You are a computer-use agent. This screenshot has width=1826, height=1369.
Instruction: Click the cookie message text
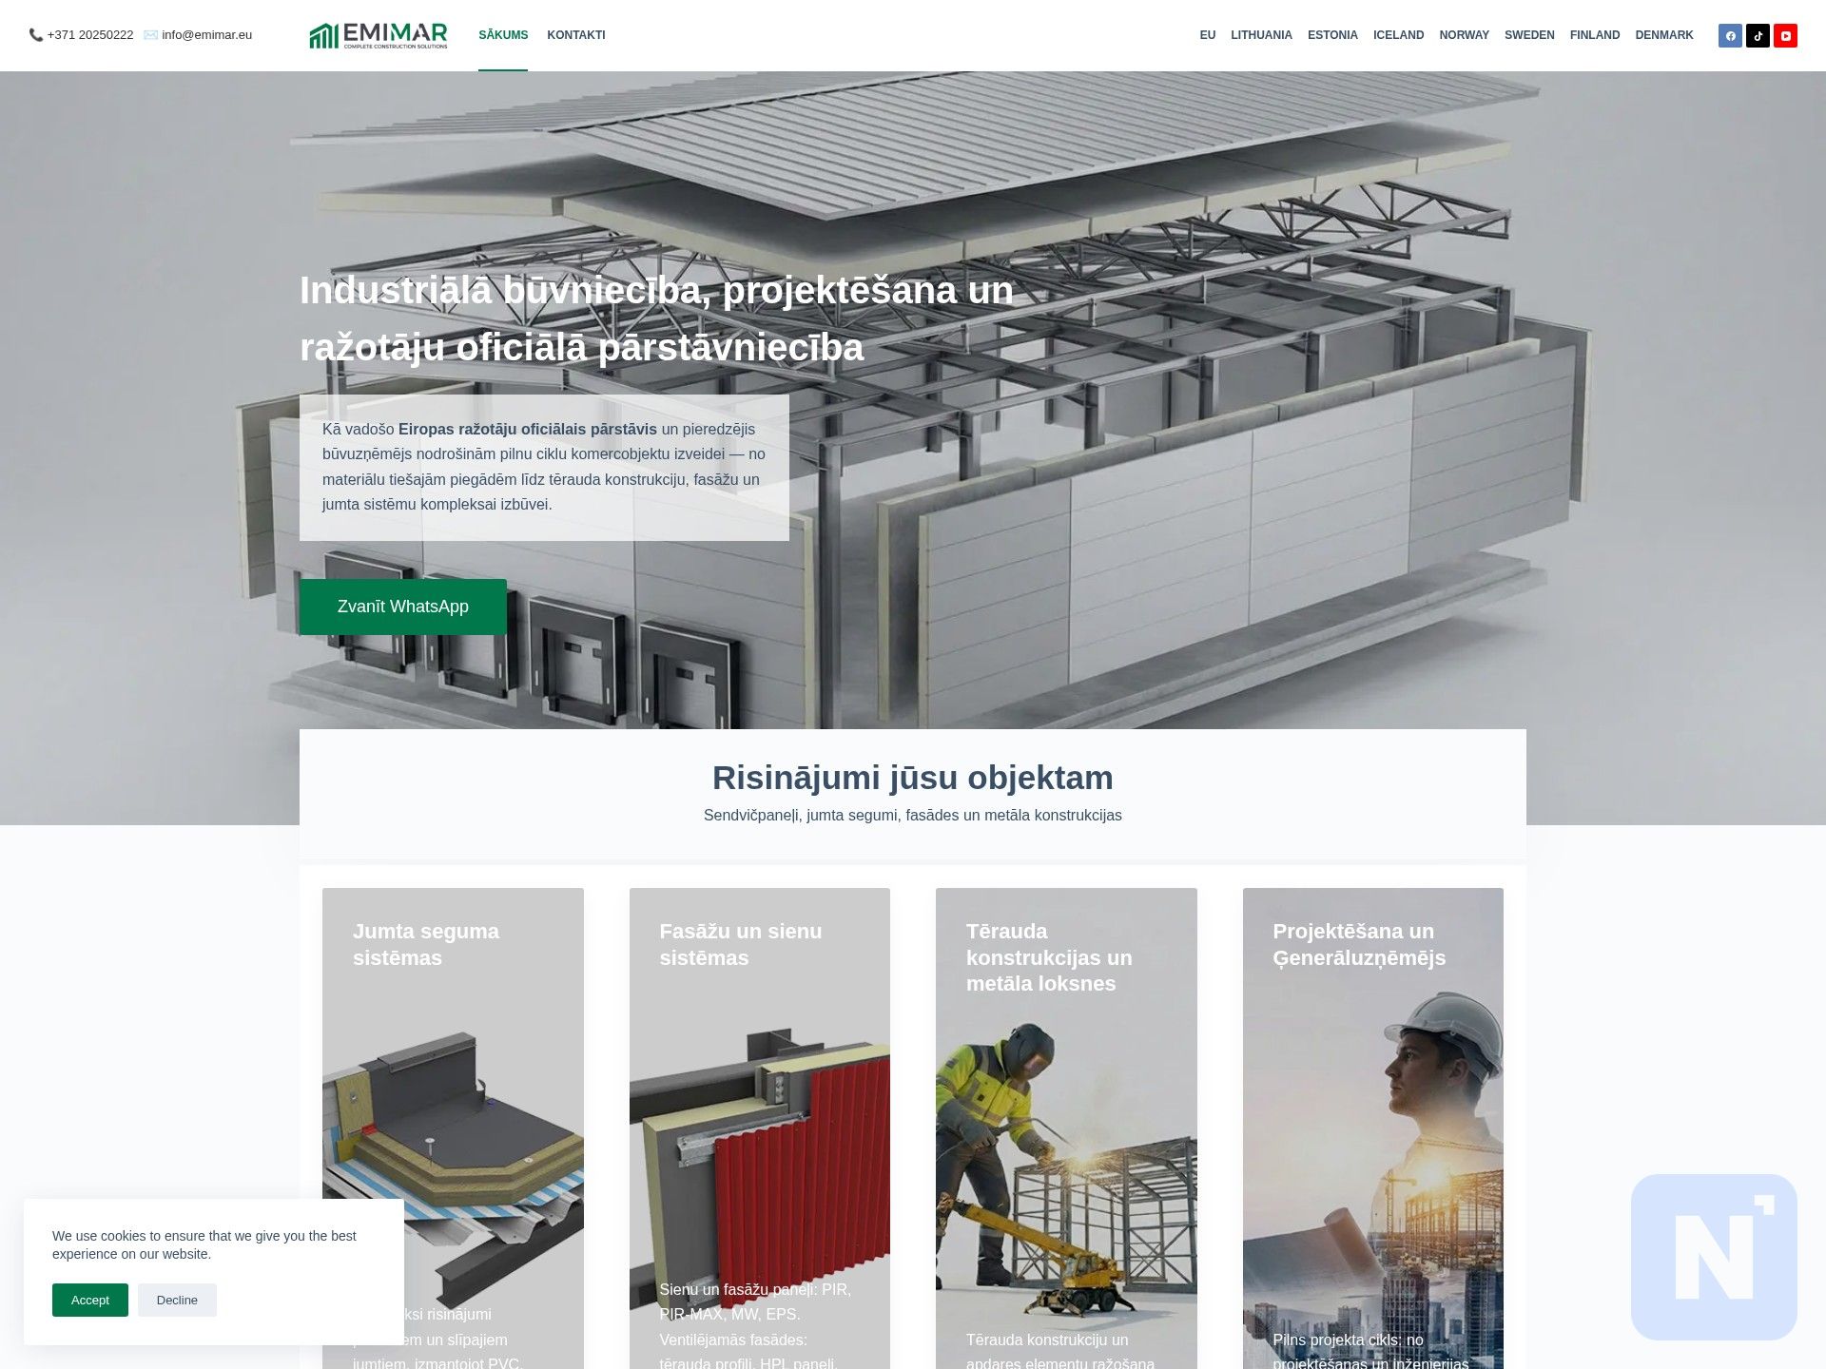point(204,1245)
